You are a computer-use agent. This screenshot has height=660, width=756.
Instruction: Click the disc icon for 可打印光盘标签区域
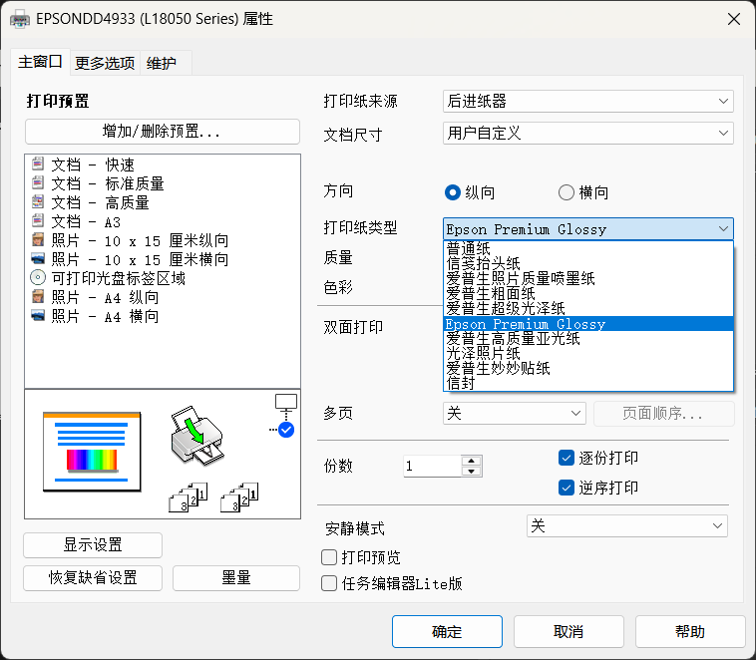38,278
